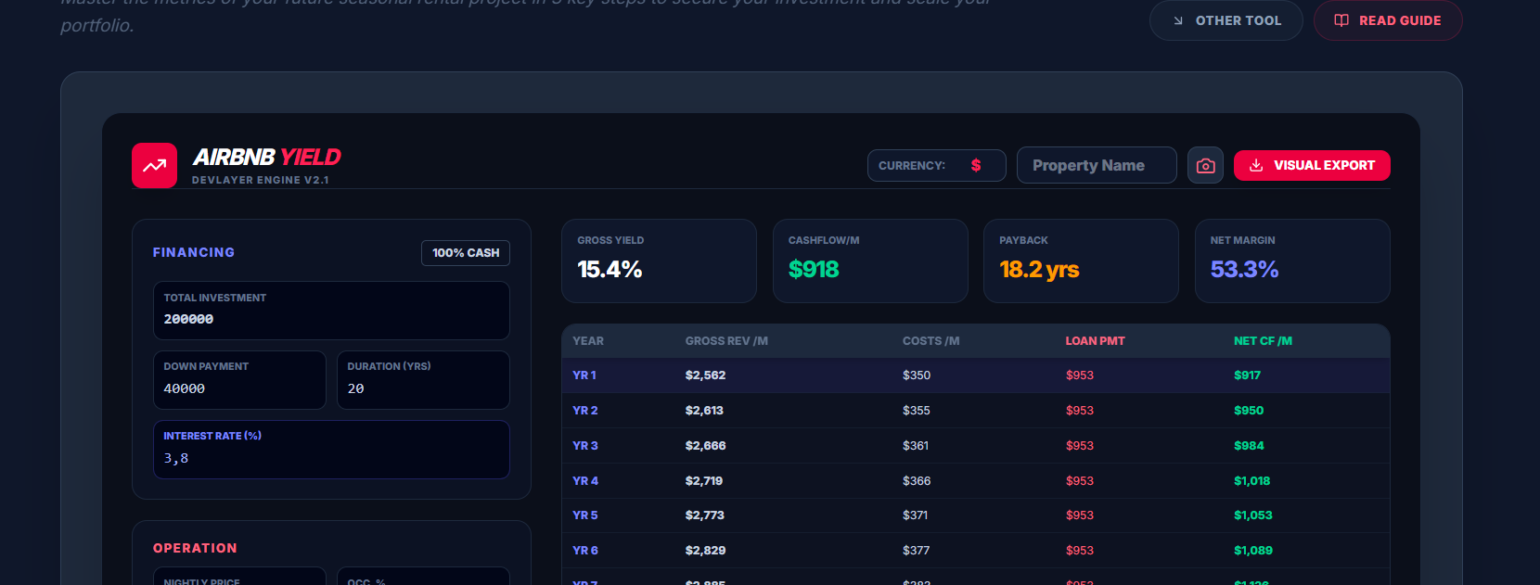Click costs value $371 in YR 5
This screenshot has width=1540, height=585.
click(916, 515)
